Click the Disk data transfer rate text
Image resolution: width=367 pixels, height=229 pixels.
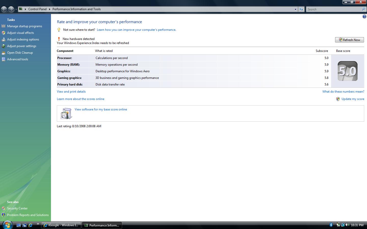click(110, 84)
